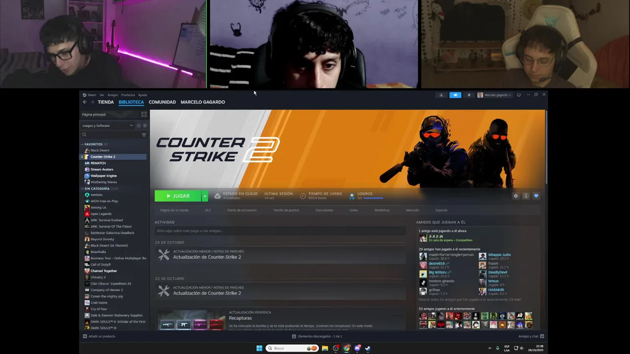This screenshot has width=630, height=354.
Task: Click the library search field
Action: [111, 135]
